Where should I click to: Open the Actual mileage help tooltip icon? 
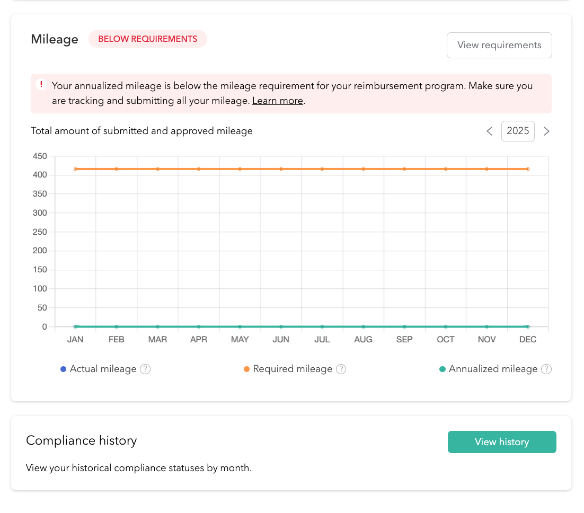coord(145,369)
